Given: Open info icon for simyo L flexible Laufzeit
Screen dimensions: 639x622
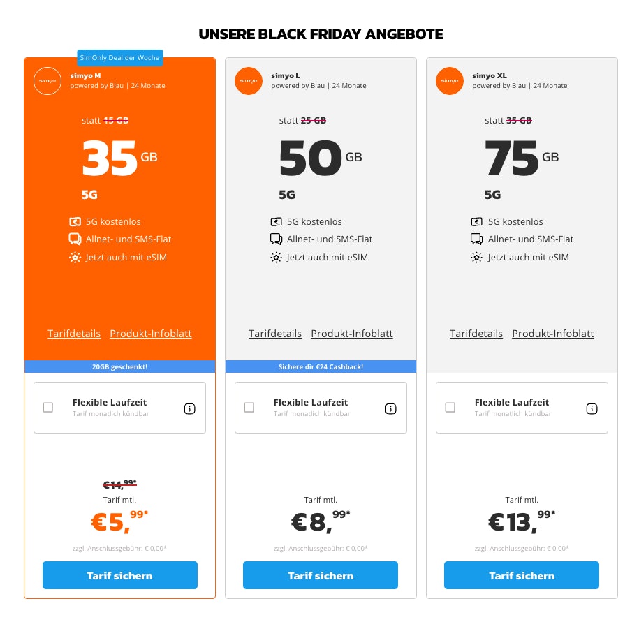Looking at the screenshot, I should click(x=391, y=408).
